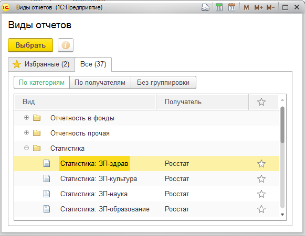Click Росстат in the ЗП-здрав row
This screenshot has height=236, width=305.
[177, 163]
